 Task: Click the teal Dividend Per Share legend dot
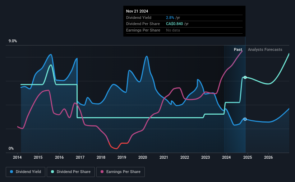[x=52, y=172]
